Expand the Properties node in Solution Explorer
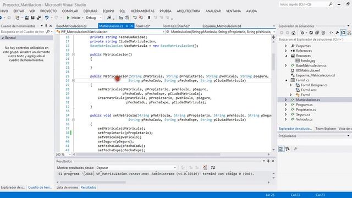This screenshot has height=198, width=352. click(286, 46)
